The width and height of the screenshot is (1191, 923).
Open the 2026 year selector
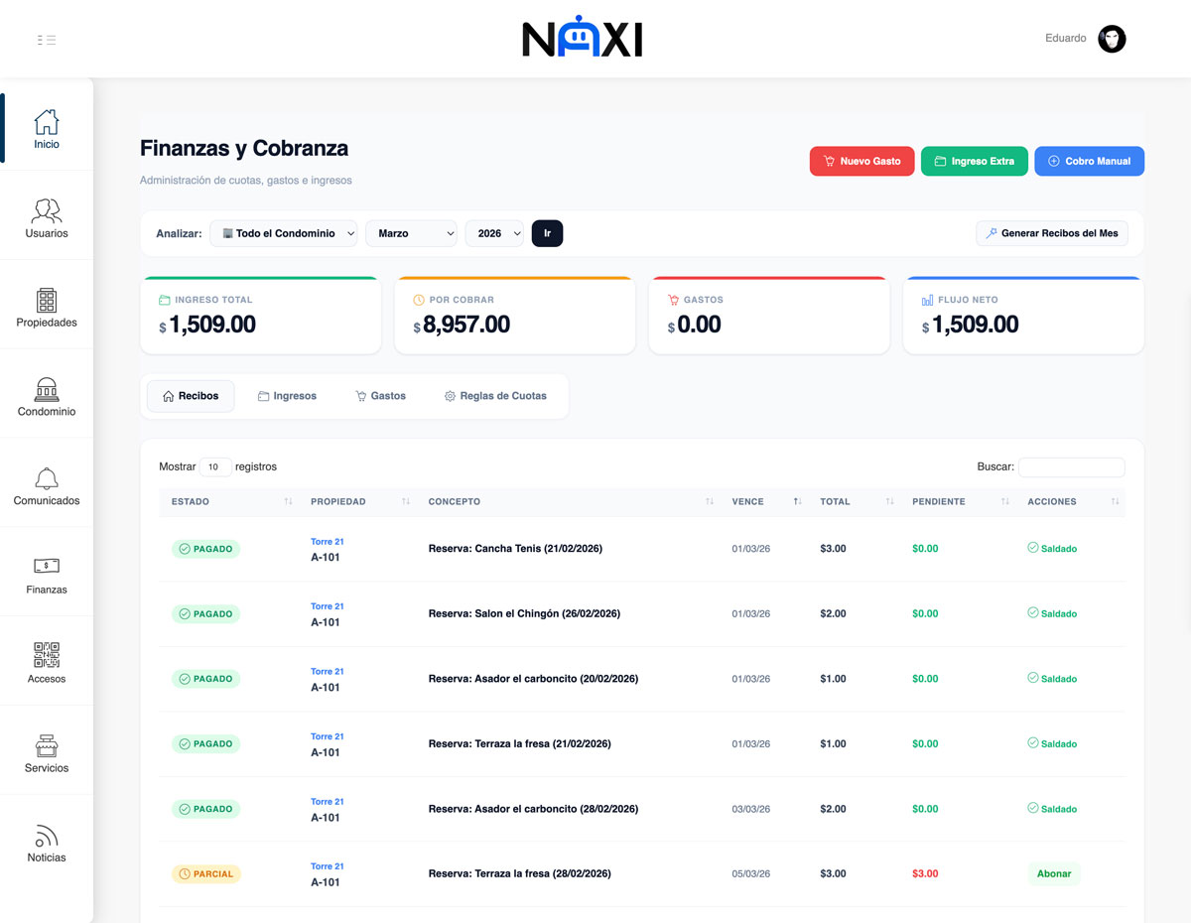point(494,233)
